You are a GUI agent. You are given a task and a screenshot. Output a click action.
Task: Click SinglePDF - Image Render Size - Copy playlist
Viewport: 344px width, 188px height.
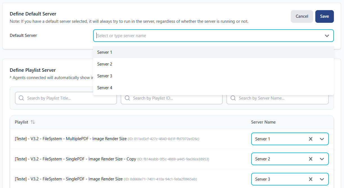click(x=75, y=159)
